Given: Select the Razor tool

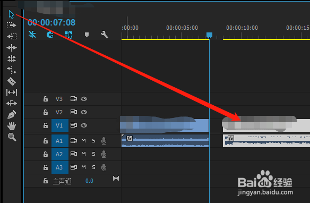Looking at the screenshot, I should [12, 81].
